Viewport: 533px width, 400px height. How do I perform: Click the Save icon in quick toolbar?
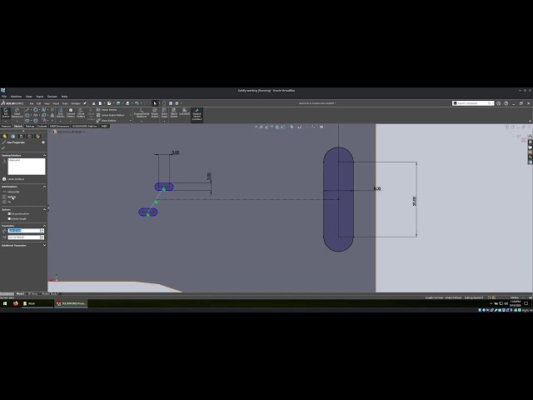[118, 103]
